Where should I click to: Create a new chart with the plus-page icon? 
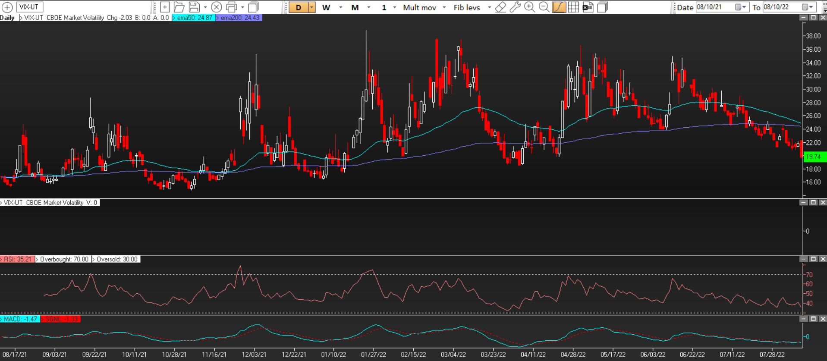pos(165,7)
